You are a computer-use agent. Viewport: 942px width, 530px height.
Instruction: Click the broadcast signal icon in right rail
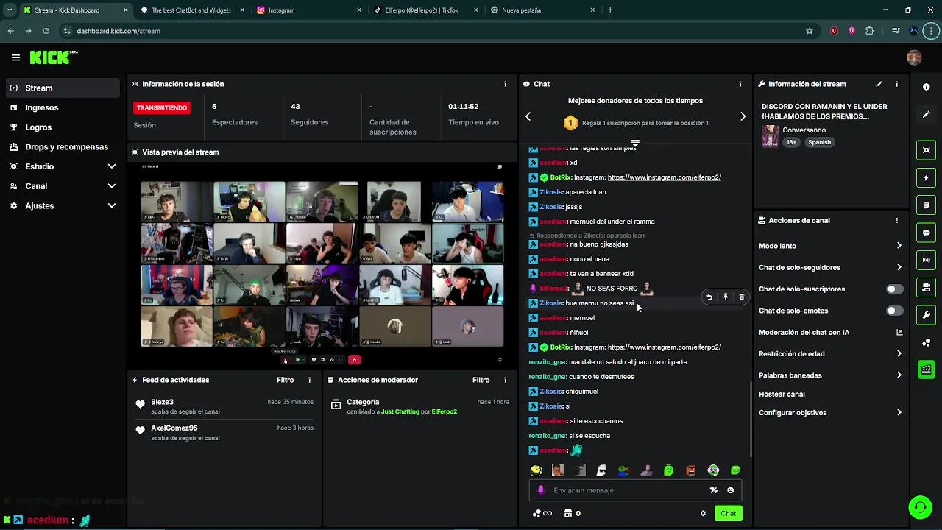click(x=926, y=260)
